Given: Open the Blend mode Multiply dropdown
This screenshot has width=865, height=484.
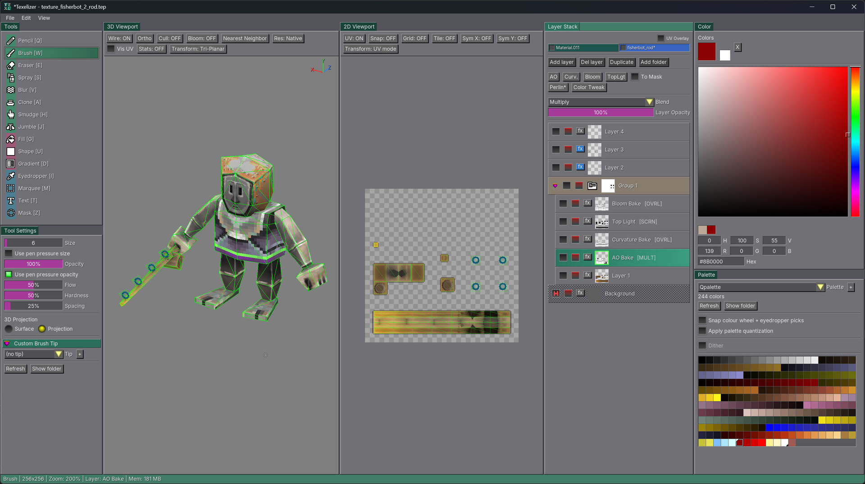Looking at the screenshot, I should 601,102.
